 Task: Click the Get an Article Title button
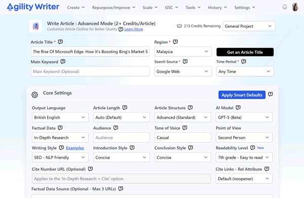(245, 52)
